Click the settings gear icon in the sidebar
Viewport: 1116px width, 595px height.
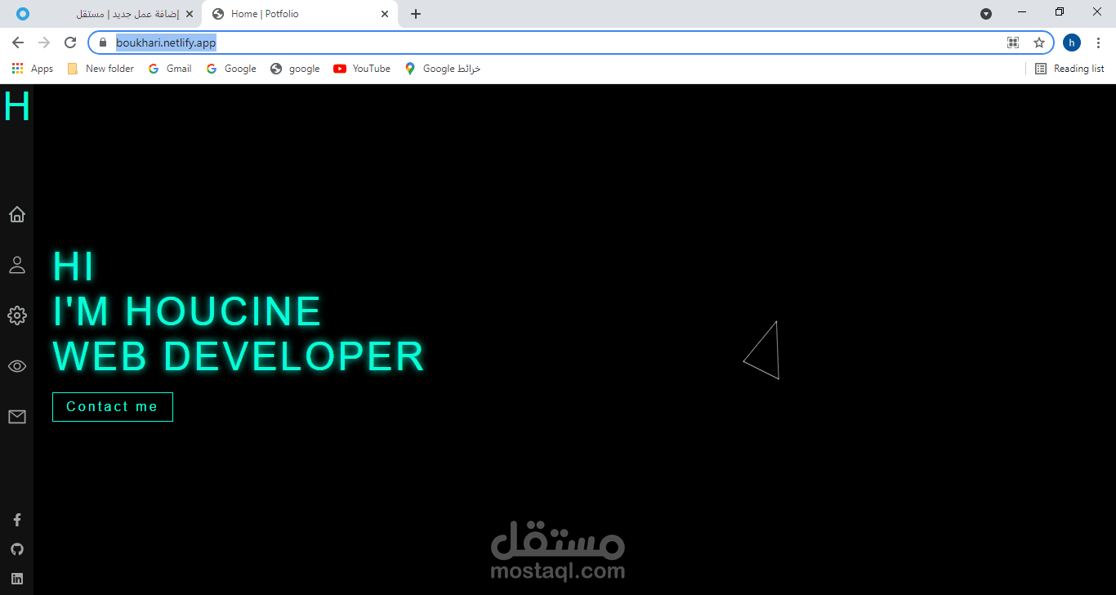pos(17,315)
